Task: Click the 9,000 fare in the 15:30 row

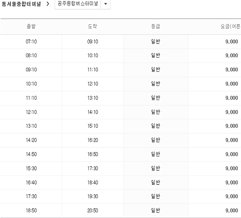Action: click(x=232, y=169)
